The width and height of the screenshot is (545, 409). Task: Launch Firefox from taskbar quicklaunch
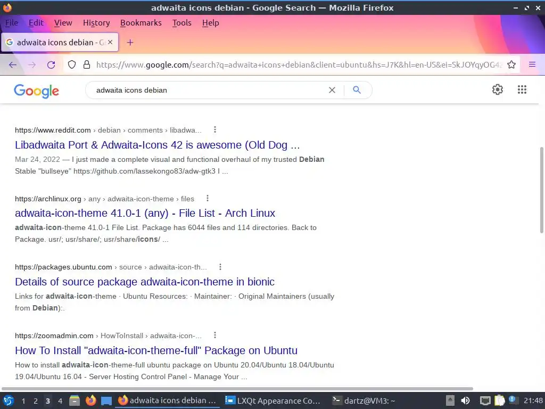point(90,400)
